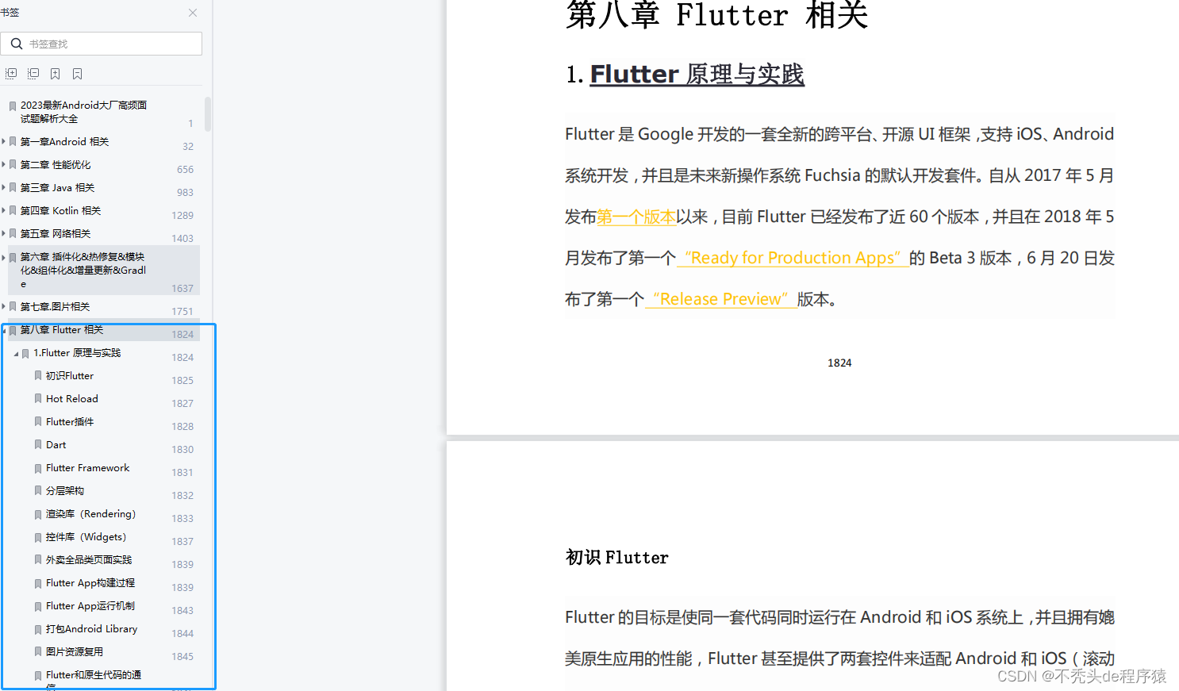Image resolution: width=1179 pixels, height=691 pixels.
Task: Click the Flutter 原理与实践 heading link
Action: tap(697, 74)
